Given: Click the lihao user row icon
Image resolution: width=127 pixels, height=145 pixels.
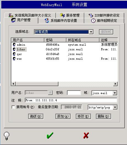Looking at the screenshot, I should 14,49.
